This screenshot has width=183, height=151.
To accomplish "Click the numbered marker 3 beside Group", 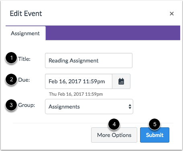I will tap(11, 105).
